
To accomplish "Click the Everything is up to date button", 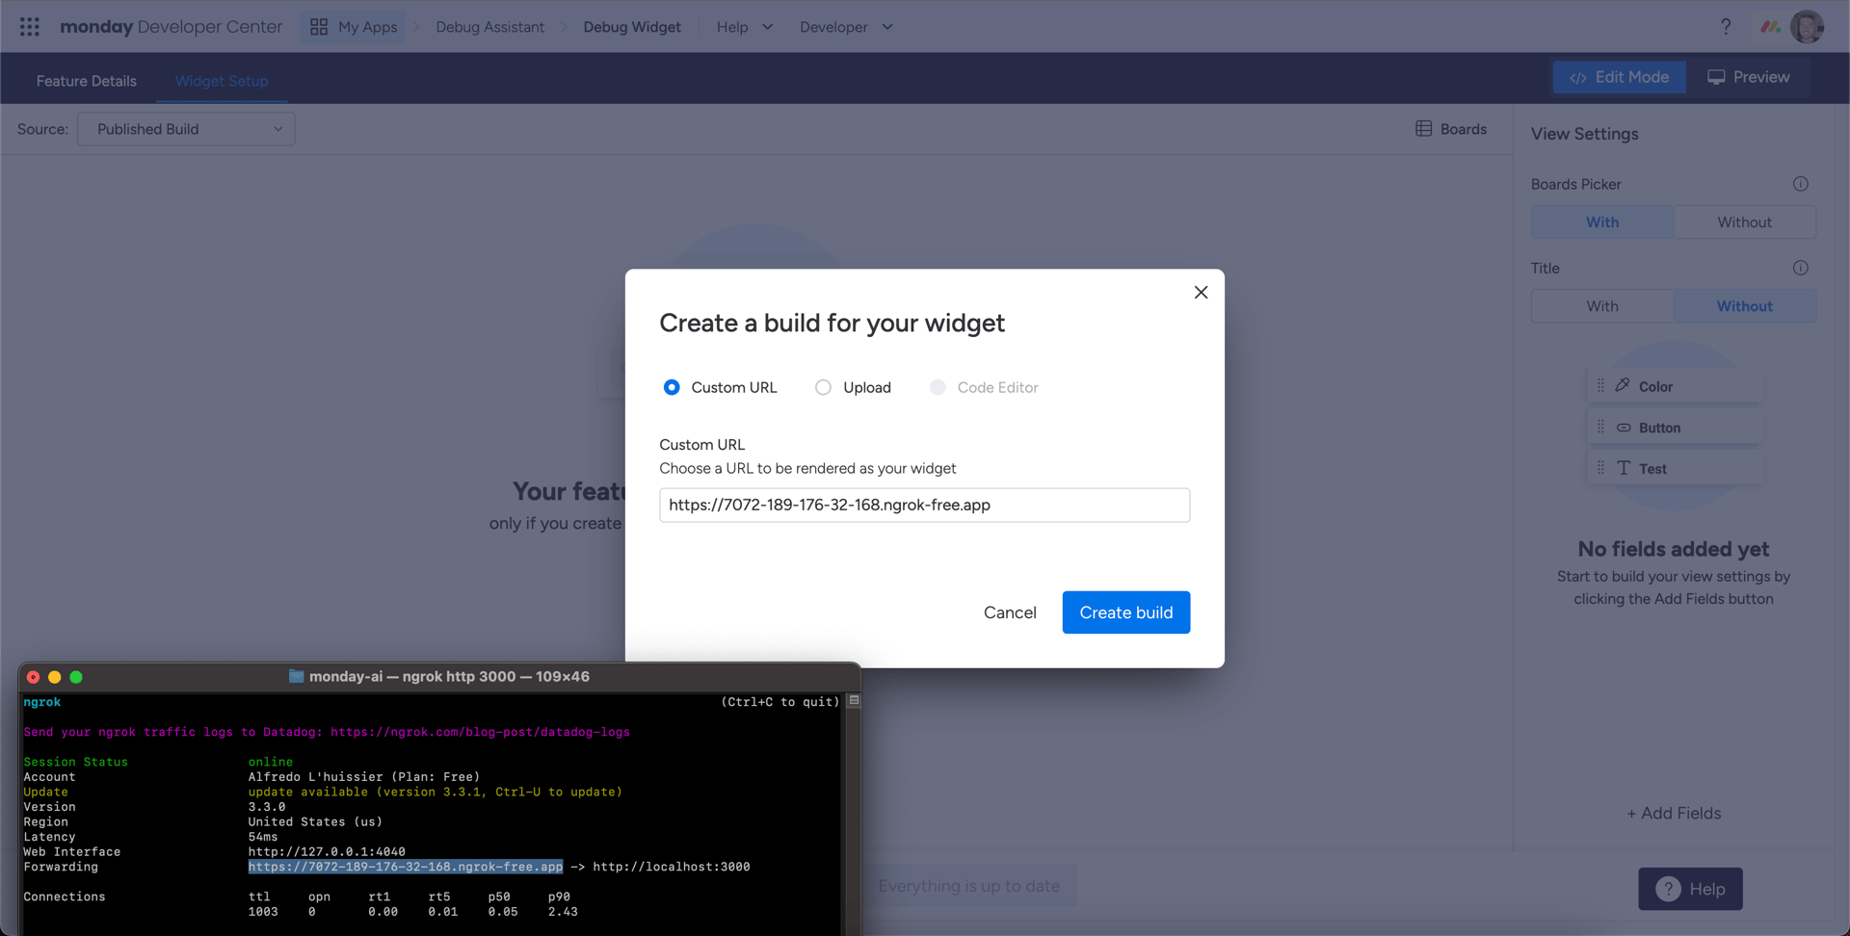I will [969, 886].
